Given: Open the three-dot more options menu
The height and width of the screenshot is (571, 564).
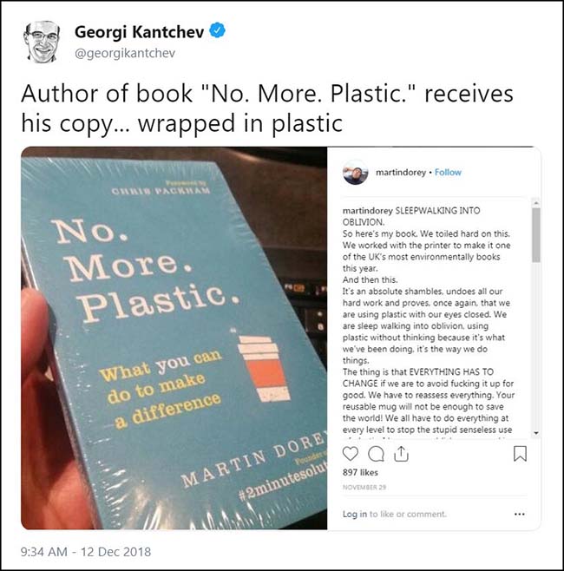Looking at the screenshot, I should point(520,515).
